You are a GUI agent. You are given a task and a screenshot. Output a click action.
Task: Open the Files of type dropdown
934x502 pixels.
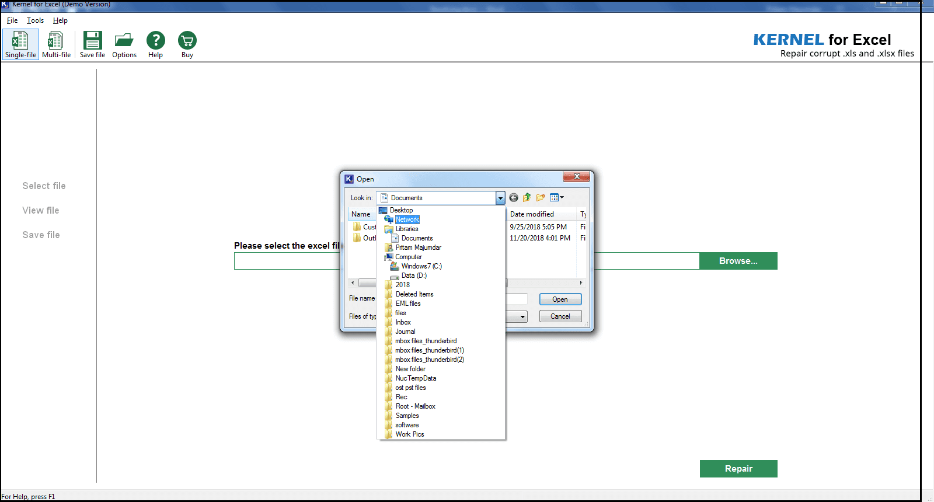(522, 316)
